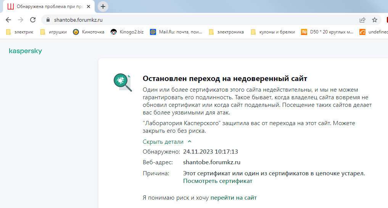
Task: Collapse details via Скрыть детали
Action: [163, 142]
